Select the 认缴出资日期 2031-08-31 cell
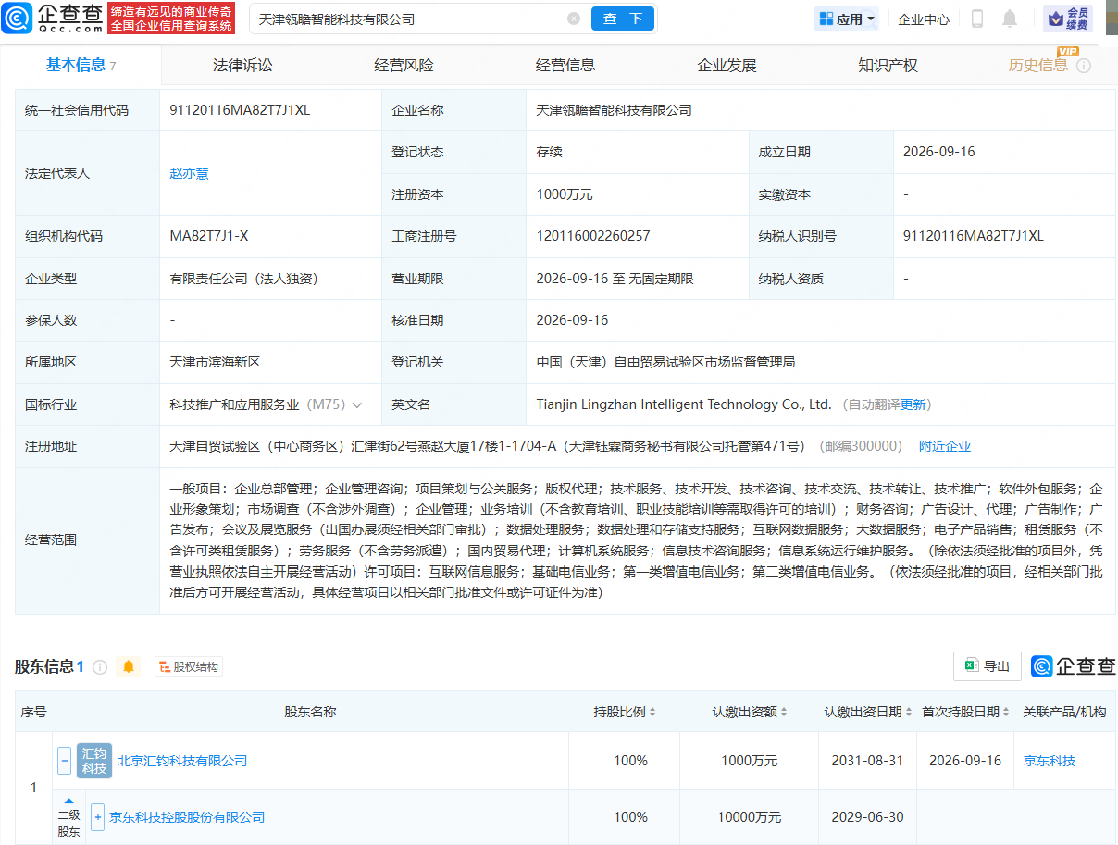1118x845 pixels. 867,761
